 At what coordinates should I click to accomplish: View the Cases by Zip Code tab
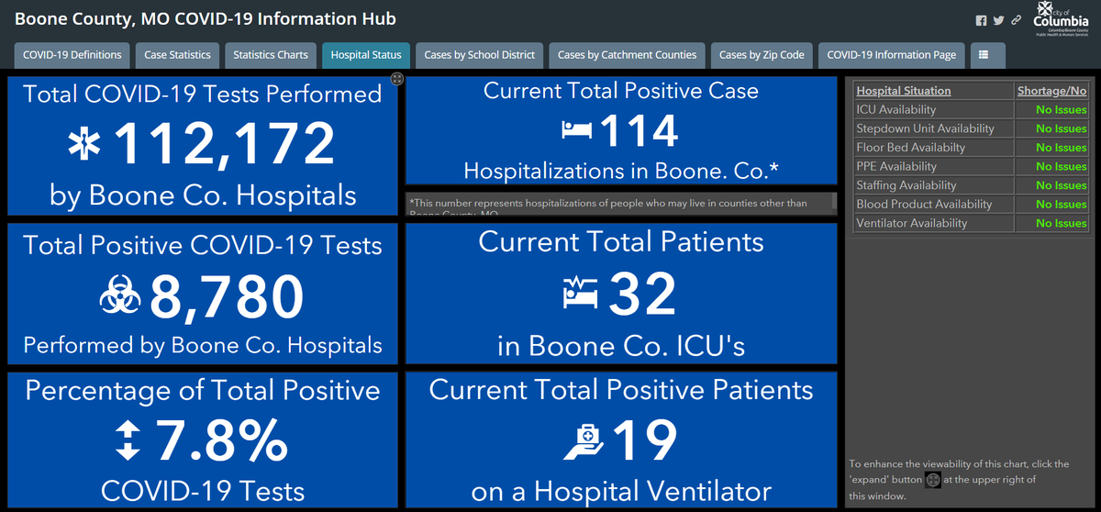click(762, 55)
